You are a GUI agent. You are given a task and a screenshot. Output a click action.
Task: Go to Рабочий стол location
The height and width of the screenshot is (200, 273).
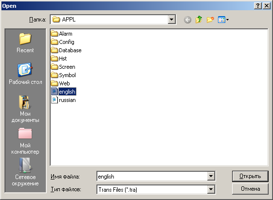point(25,74)
